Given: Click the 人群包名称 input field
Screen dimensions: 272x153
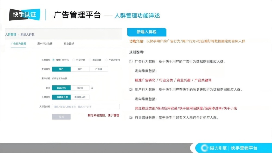Looking at the screenshot, I should [86, 107].
